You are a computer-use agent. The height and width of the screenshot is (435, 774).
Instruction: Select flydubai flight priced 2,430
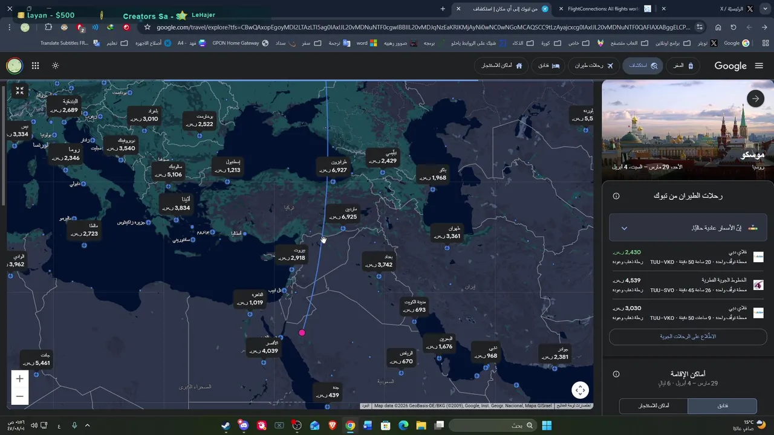pyautogui.click(x=688, y=257)
